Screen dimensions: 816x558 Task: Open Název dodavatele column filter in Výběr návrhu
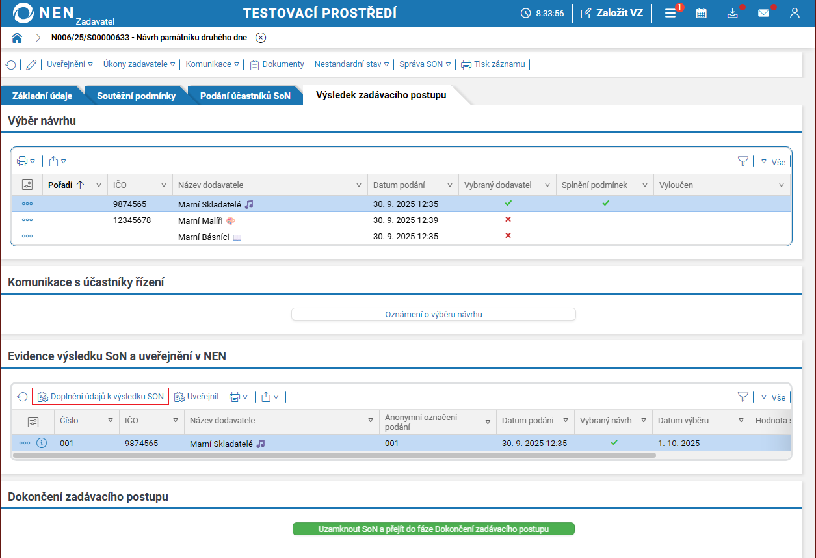[x=359, y=185]
